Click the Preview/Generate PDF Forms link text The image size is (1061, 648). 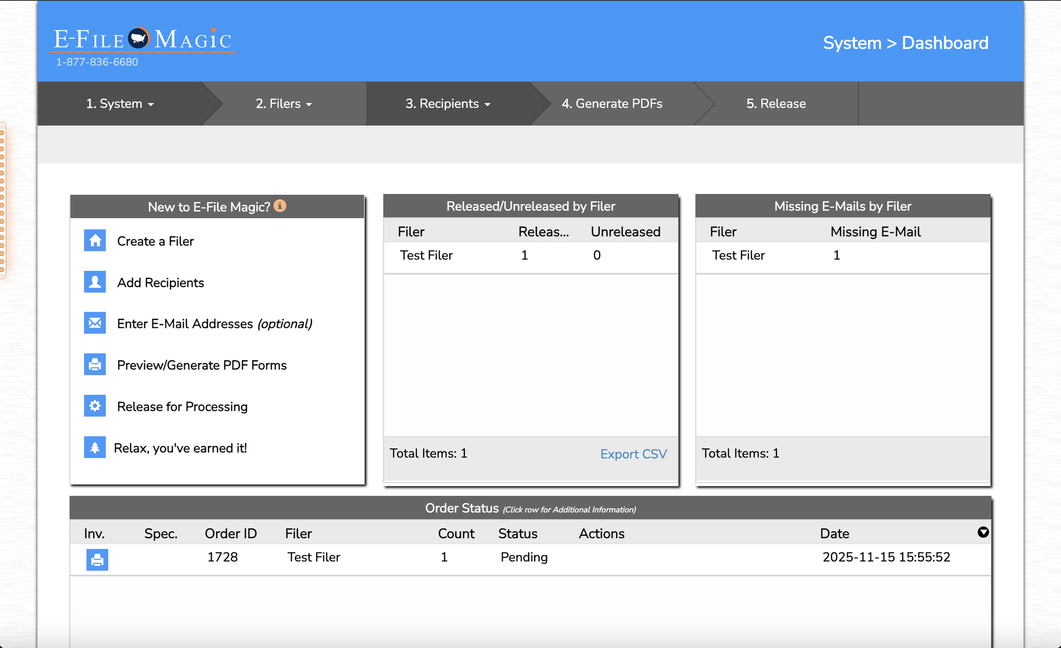coord(202,365)
